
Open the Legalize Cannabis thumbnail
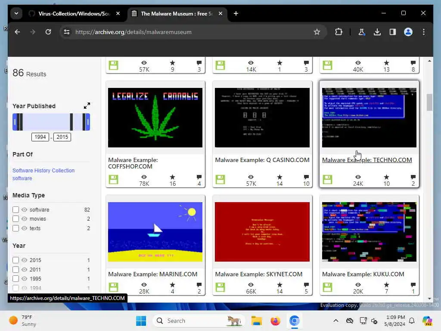pyautogui.click(x=155, y=118)
